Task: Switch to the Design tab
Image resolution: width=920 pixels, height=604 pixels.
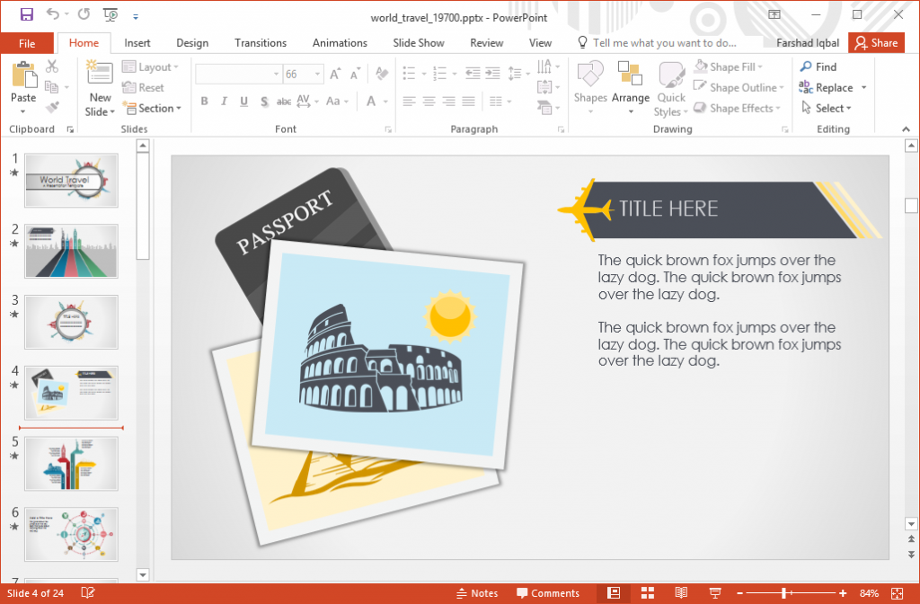Action: coord(192,42)
